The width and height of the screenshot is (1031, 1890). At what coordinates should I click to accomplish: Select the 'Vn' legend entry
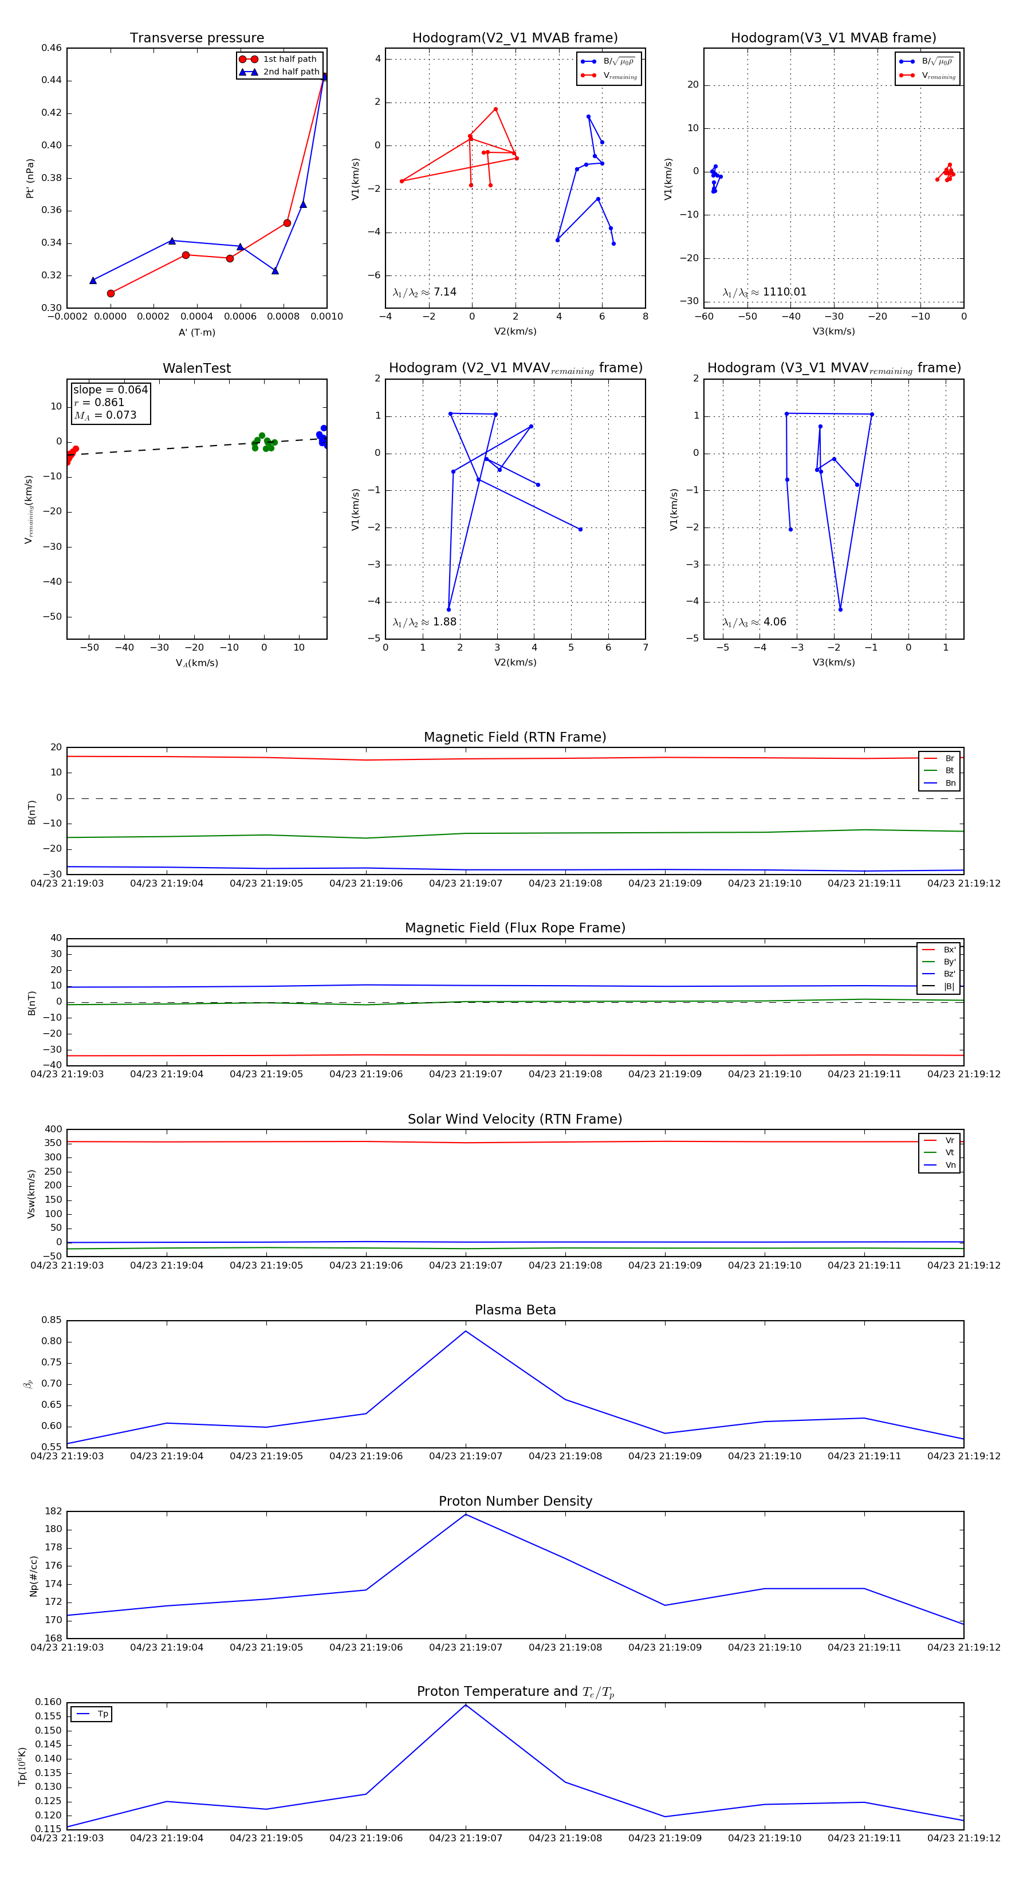(x=939, y=1165)
